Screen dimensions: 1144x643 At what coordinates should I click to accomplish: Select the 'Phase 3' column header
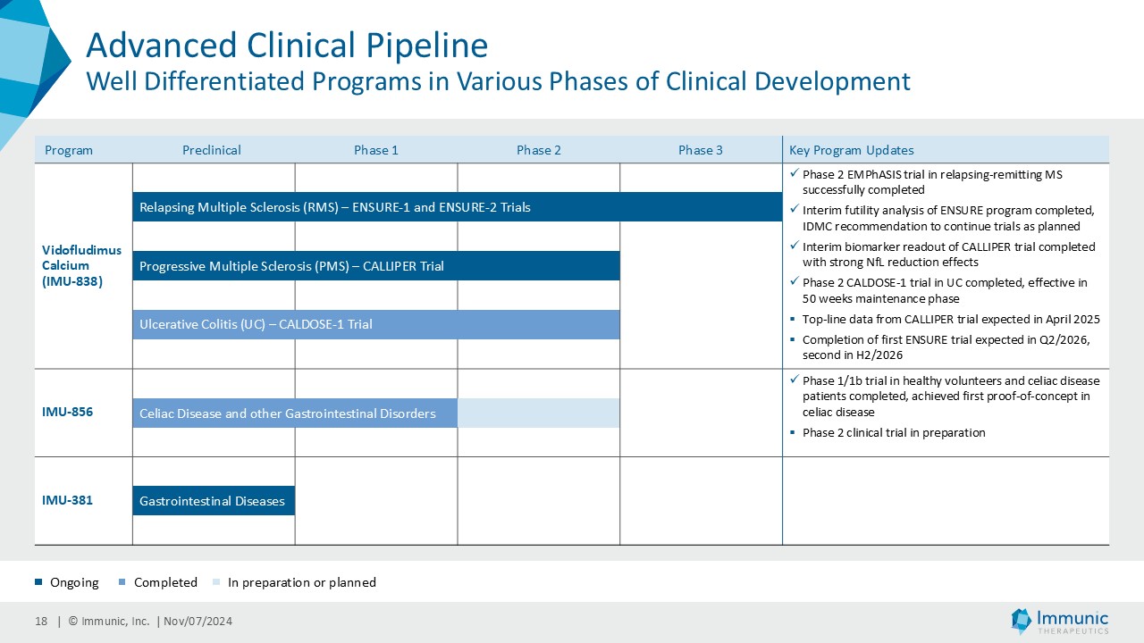(x=700, y=150)
